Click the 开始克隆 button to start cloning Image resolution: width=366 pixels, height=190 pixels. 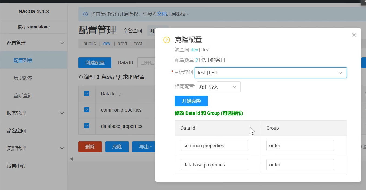pyautogui.click(x=191, y=101)
